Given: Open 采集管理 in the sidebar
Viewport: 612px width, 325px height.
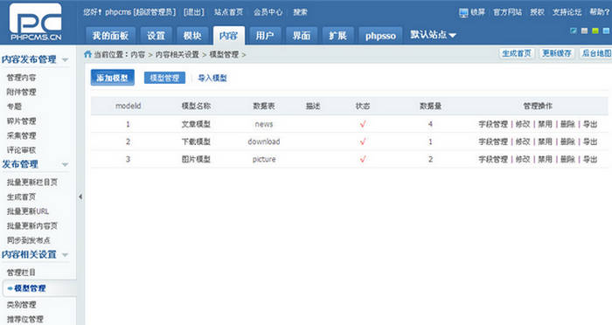Looking at the screenshot, I should point(22,135).
